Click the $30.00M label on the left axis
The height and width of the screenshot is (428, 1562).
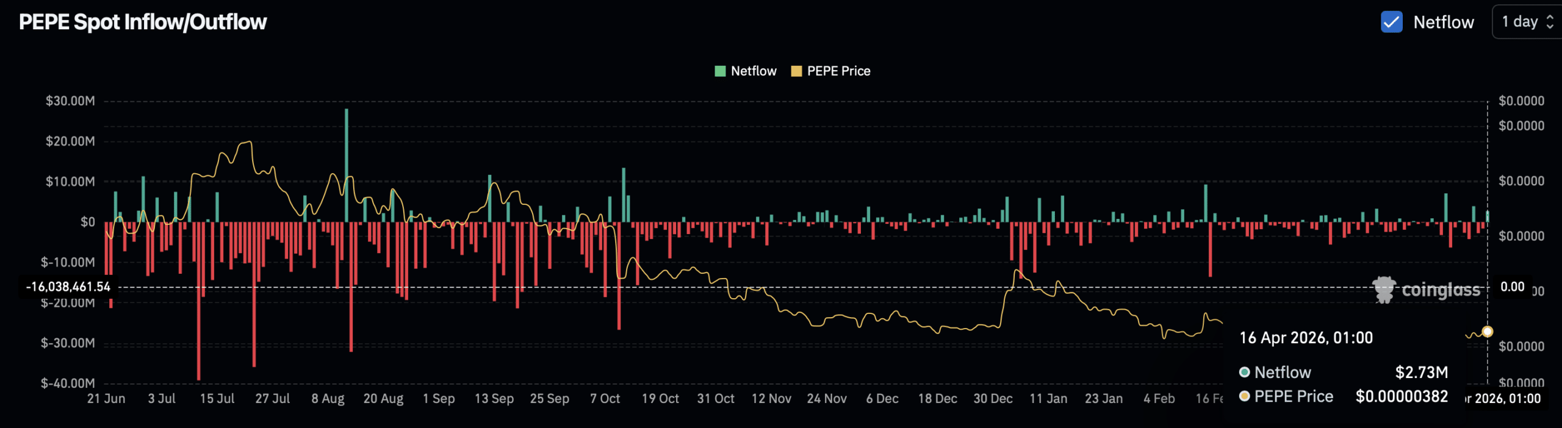click(70, 101)
